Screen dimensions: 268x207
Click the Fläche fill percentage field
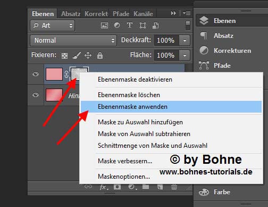pos(166,55)
